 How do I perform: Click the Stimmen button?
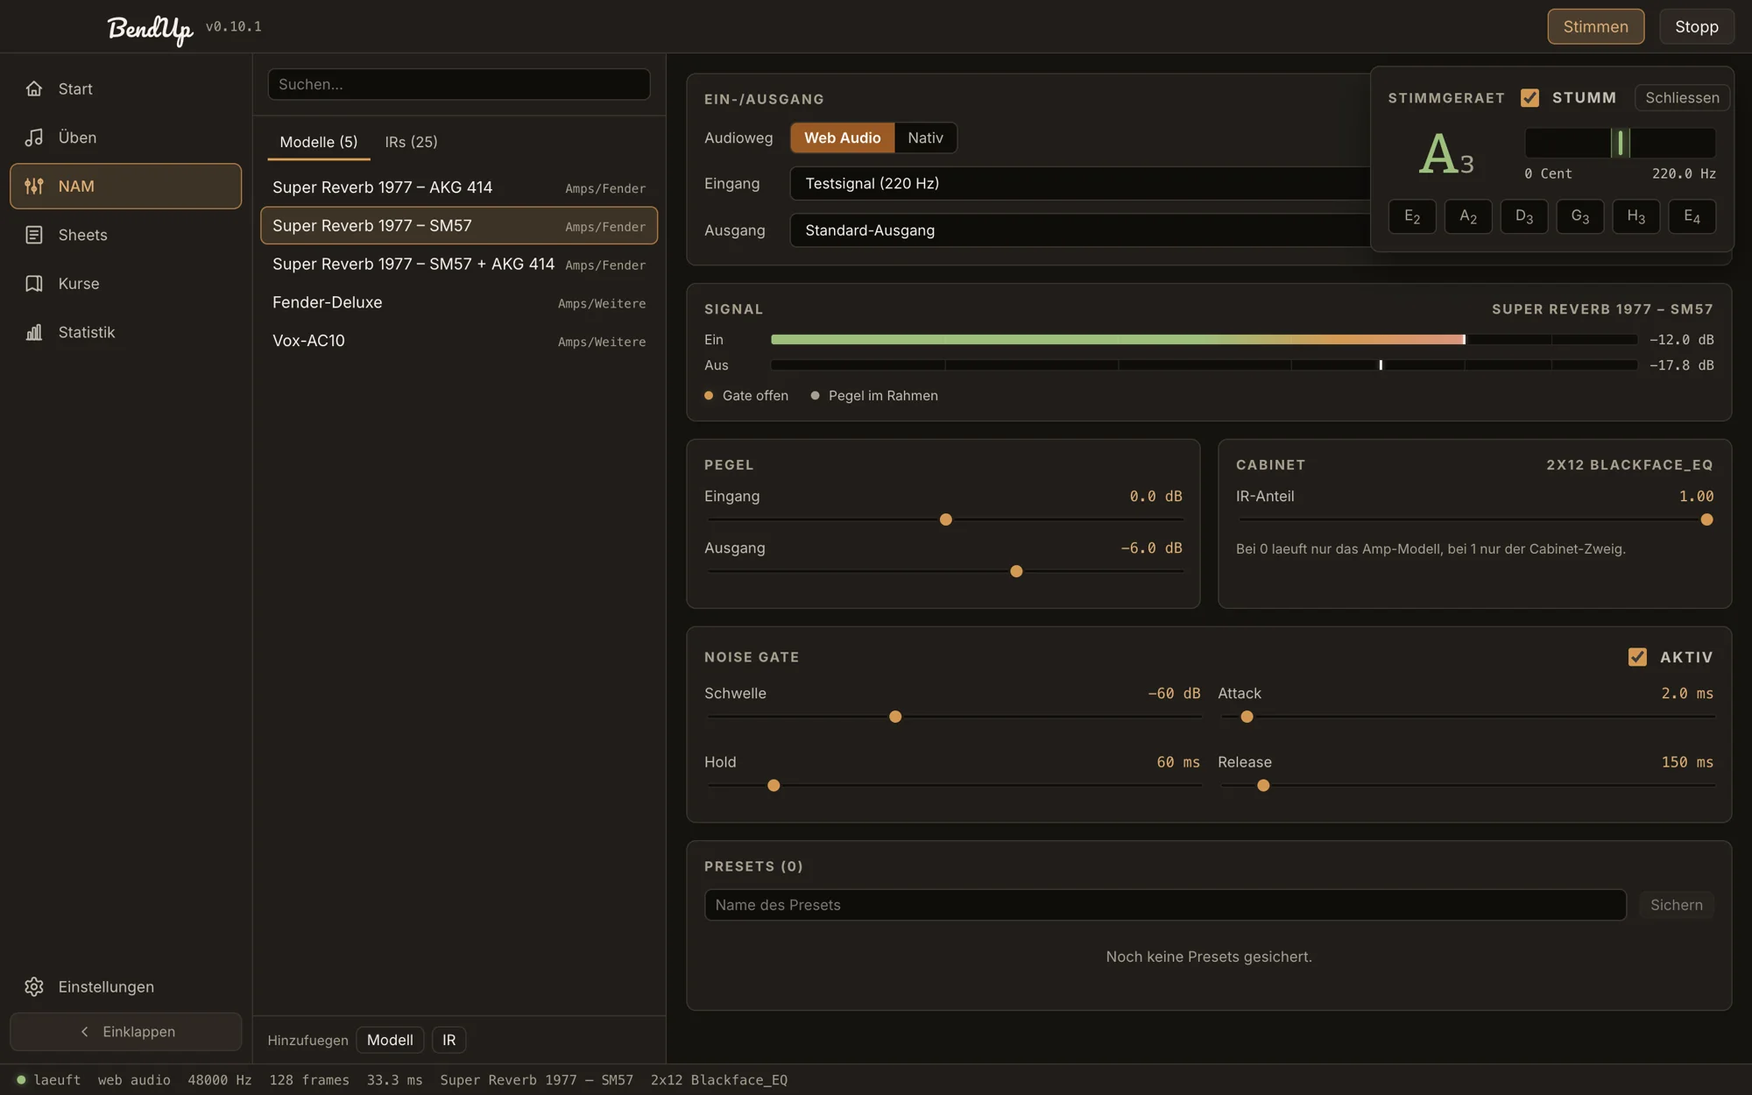pyautogui.click(x=1595, y=26)
